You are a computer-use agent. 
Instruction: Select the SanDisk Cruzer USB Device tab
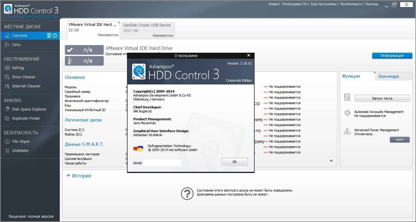[x=148, y=30]
